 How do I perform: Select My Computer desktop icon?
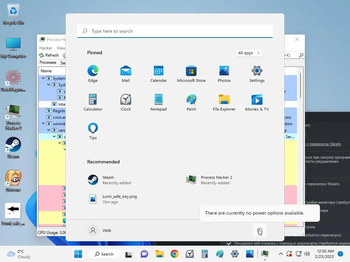pyautogui.click(x=13, y=48)
